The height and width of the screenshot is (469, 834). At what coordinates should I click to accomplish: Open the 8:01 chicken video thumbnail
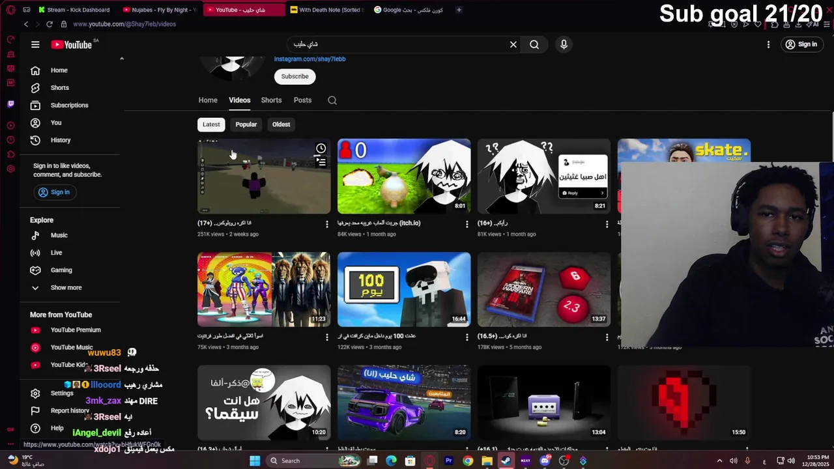(x=404, y=176)
